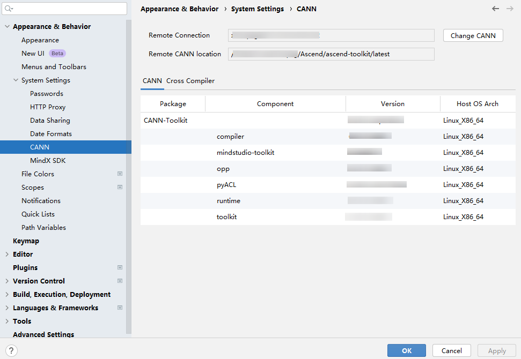Viewport: 521px width, 359px height.
Task: Click the search magnifier icon
Action: click(x=9, y=9)
